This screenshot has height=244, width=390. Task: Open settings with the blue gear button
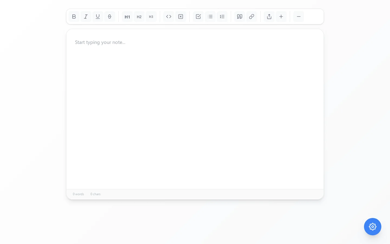coord(373,227)
